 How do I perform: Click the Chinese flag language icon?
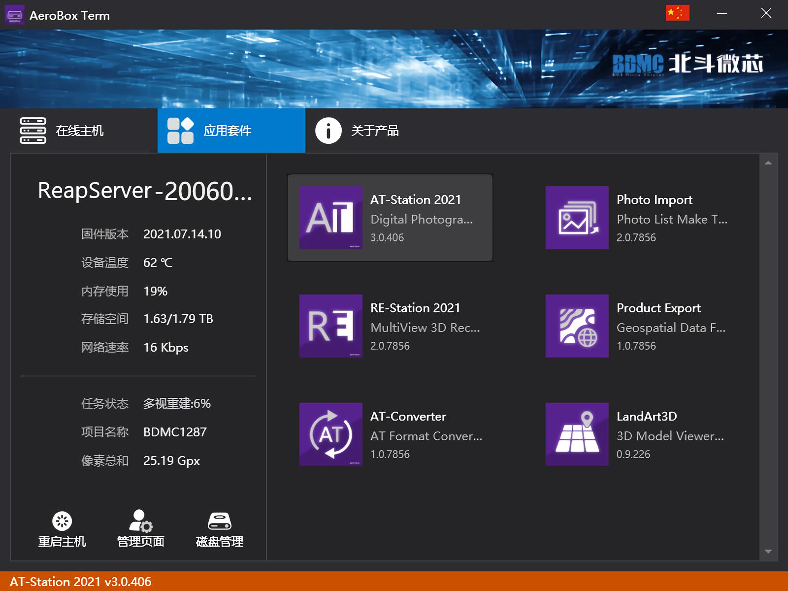click(677, 13)
